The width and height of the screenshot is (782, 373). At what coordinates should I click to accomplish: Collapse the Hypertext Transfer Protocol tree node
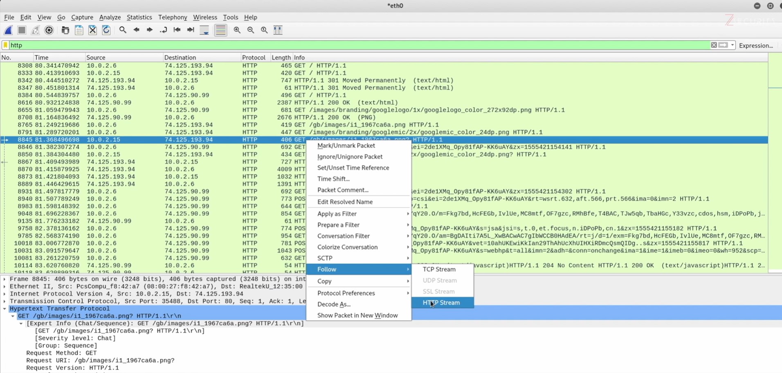4,309
